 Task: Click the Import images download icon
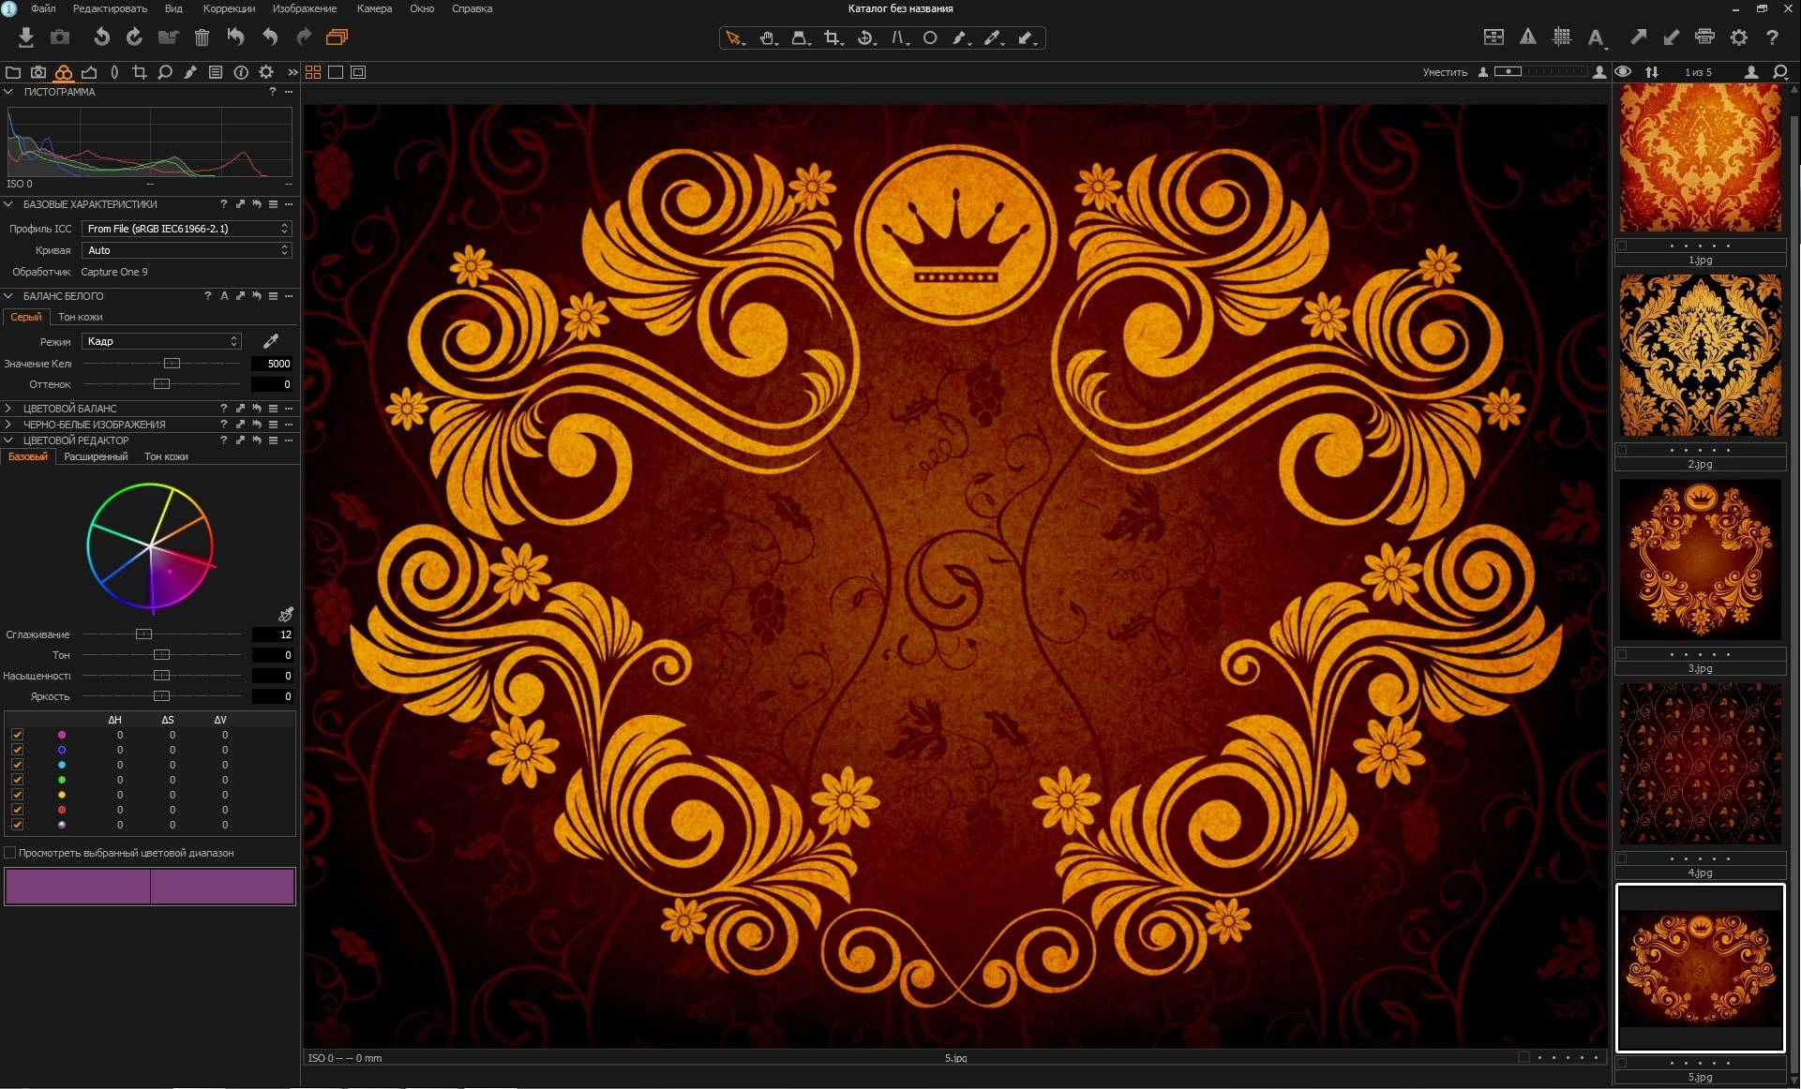[26, 37]
